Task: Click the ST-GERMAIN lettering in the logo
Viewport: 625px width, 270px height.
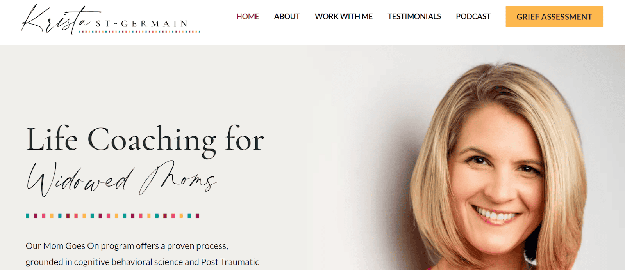Action: click(x=142, y=24)
